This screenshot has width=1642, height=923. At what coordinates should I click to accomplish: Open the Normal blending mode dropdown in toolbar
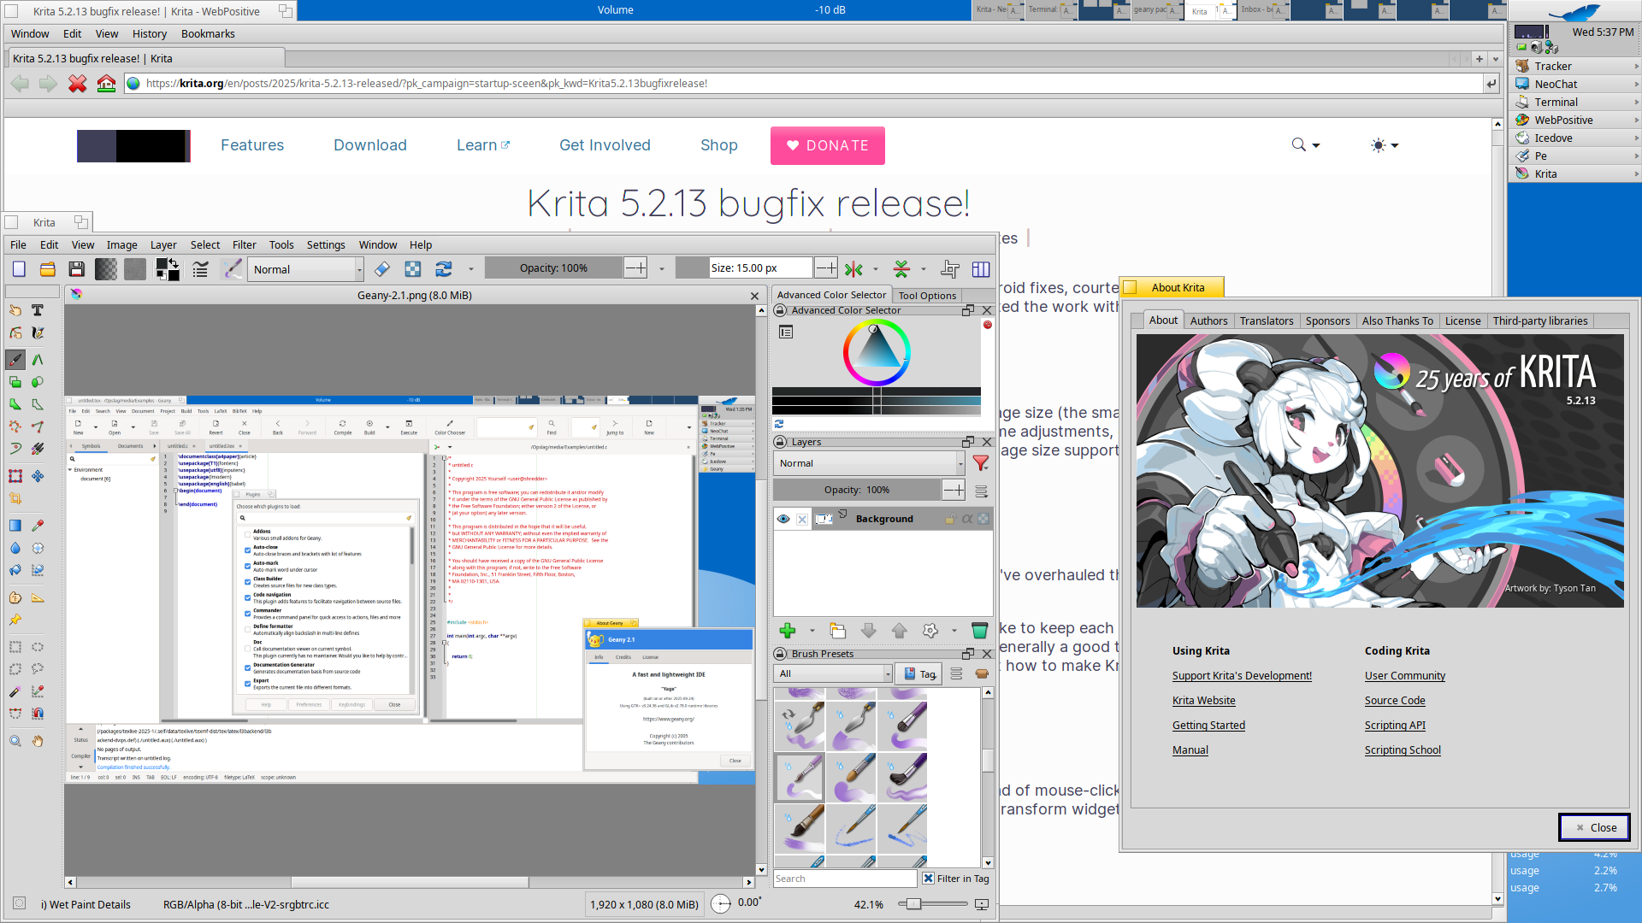point(306,269)
